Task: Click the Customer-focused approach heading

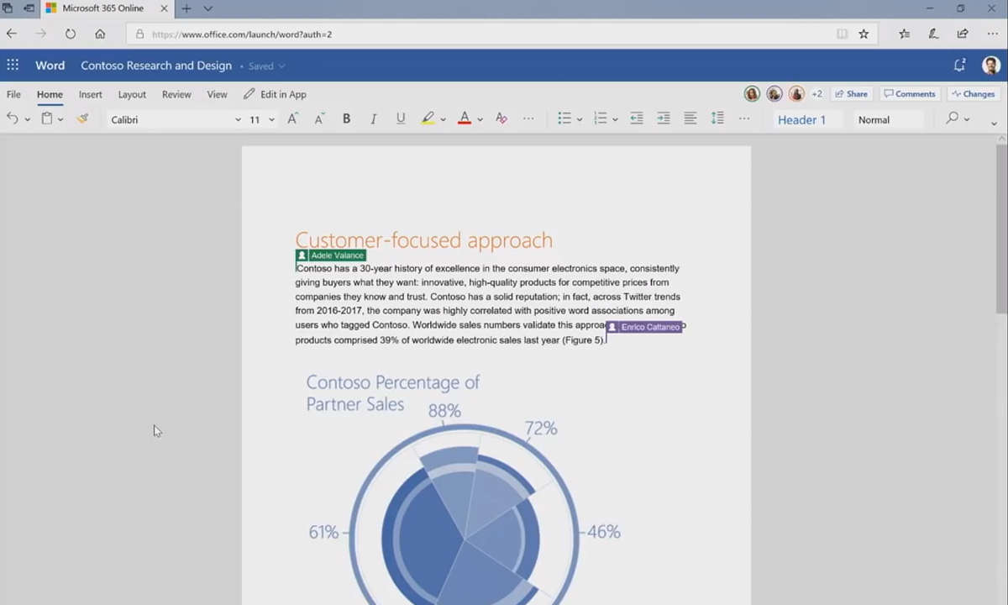Action: point(423,239)
